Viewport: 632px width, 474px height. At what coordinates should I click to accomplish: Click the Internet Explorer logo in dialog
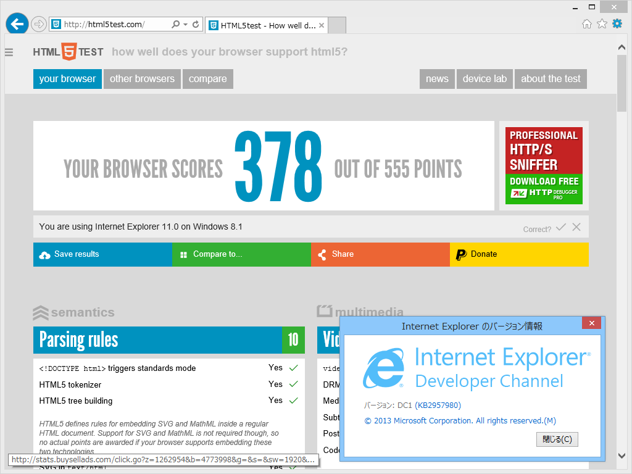pos(384,368)
